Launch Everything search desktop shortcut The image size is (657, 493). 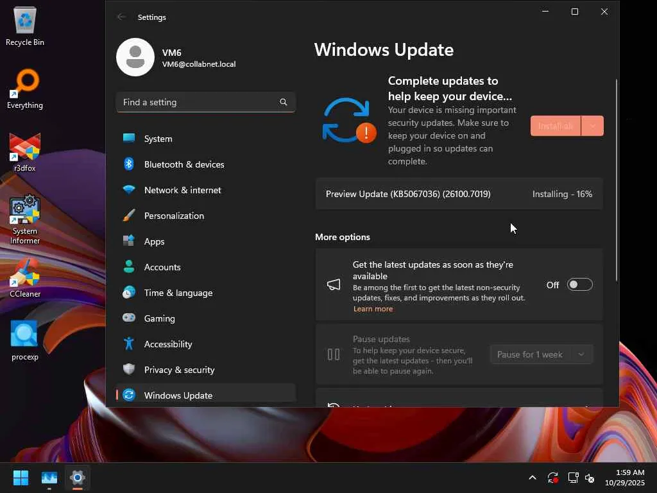pos(25,89)
